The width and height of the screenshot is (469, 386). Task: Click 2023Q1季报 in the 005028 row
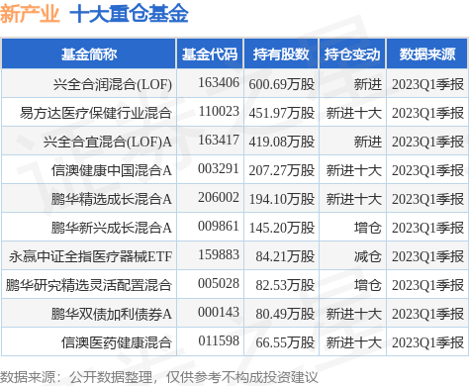427,285
